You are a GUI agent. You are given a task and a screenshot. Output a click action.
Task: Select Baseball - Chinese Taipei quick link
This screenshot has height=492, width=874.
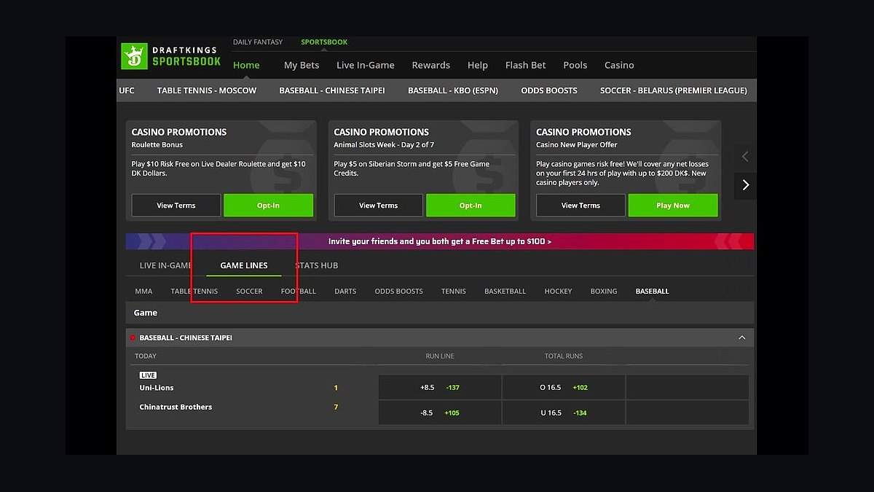coord(332,90)
